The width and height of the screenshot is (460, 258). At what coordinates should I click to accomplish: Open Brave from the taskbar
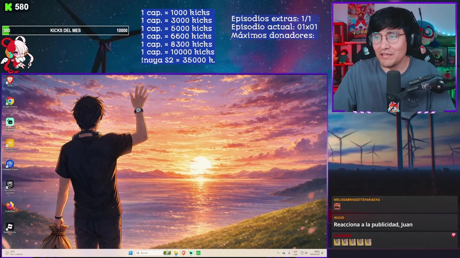coord(183,253)
